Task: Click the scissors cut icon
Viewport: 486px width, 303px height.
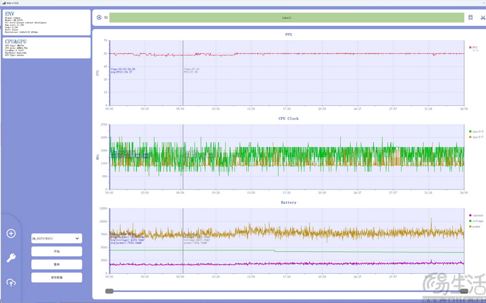Action: click(x=483, y=18)
